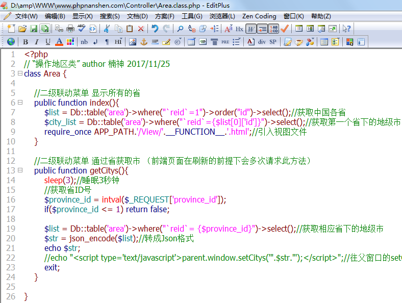The image size is (402, 303).
Task: Cut selection with the scissors icon
Action: (x=107, y=29)
